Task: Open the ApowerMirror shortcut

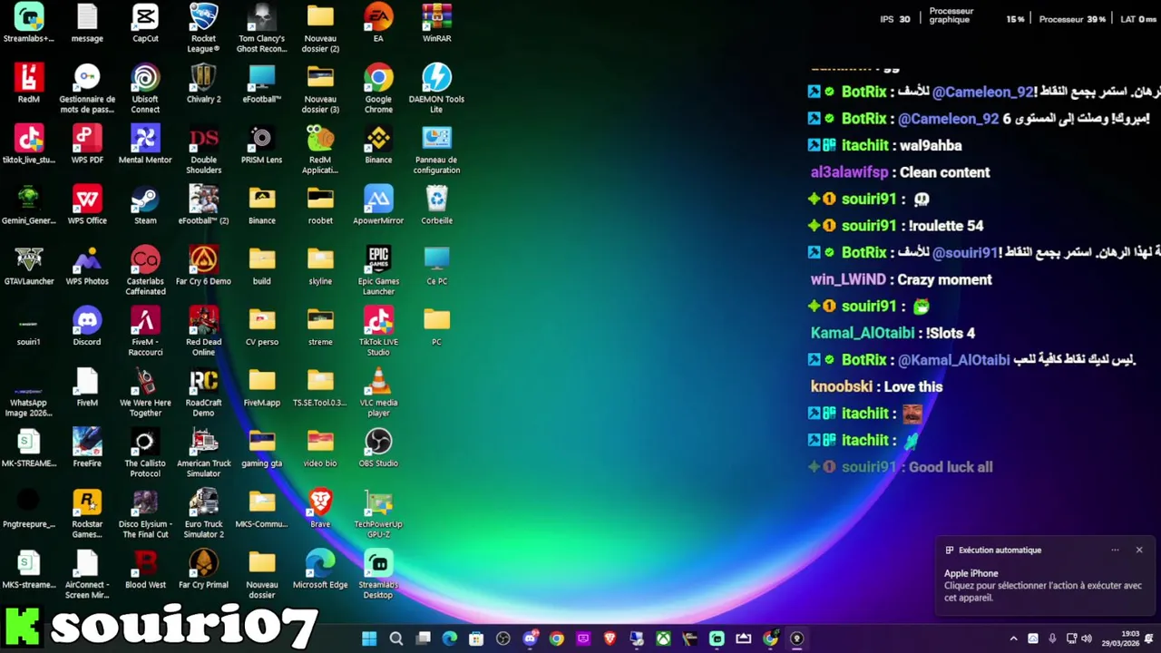Action: [378, 205]
